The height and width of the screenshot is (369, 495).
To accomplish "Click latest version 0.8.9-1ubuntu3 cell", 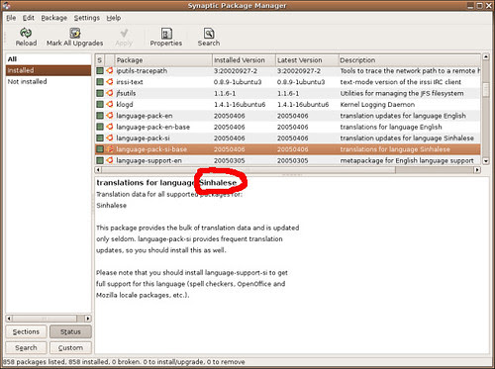I will point(301,82).
